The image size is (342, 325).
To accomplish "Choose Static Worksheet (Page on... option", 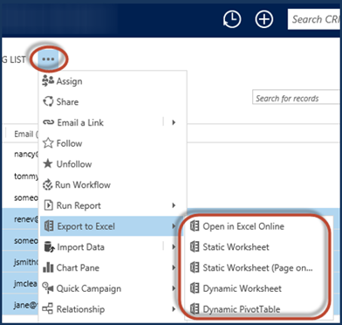I will (258, 268).
